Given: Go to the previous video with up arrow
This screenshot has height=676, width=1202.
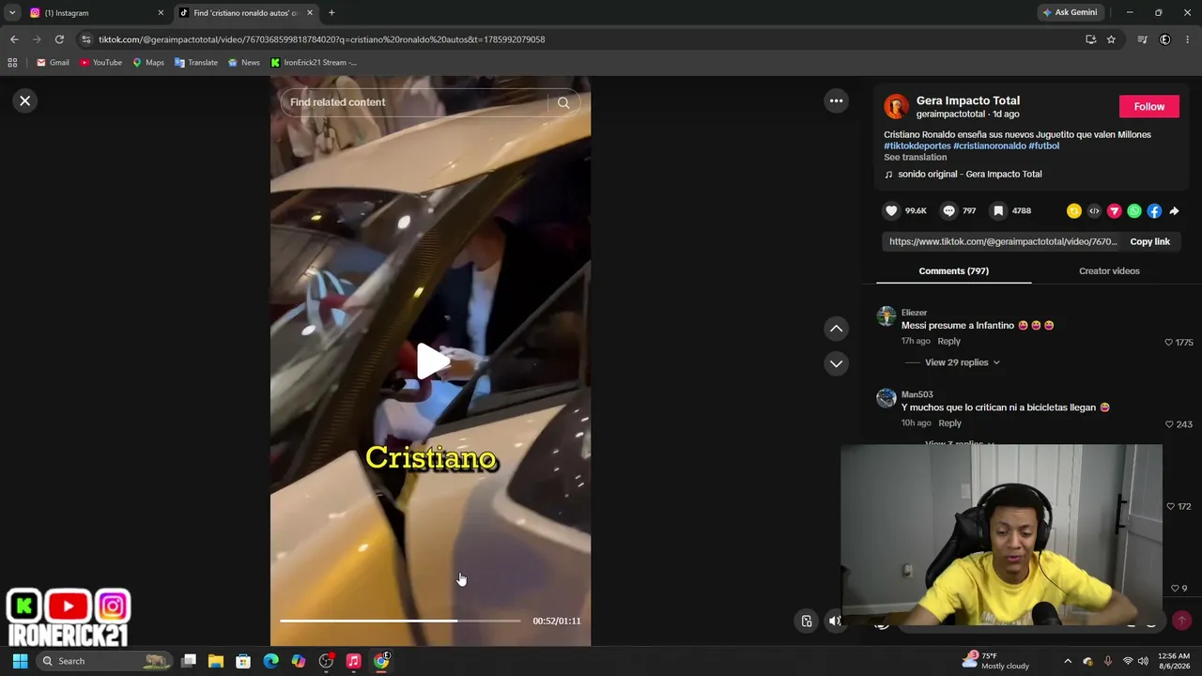Looking at the screenshot, I should coord(836,329).
